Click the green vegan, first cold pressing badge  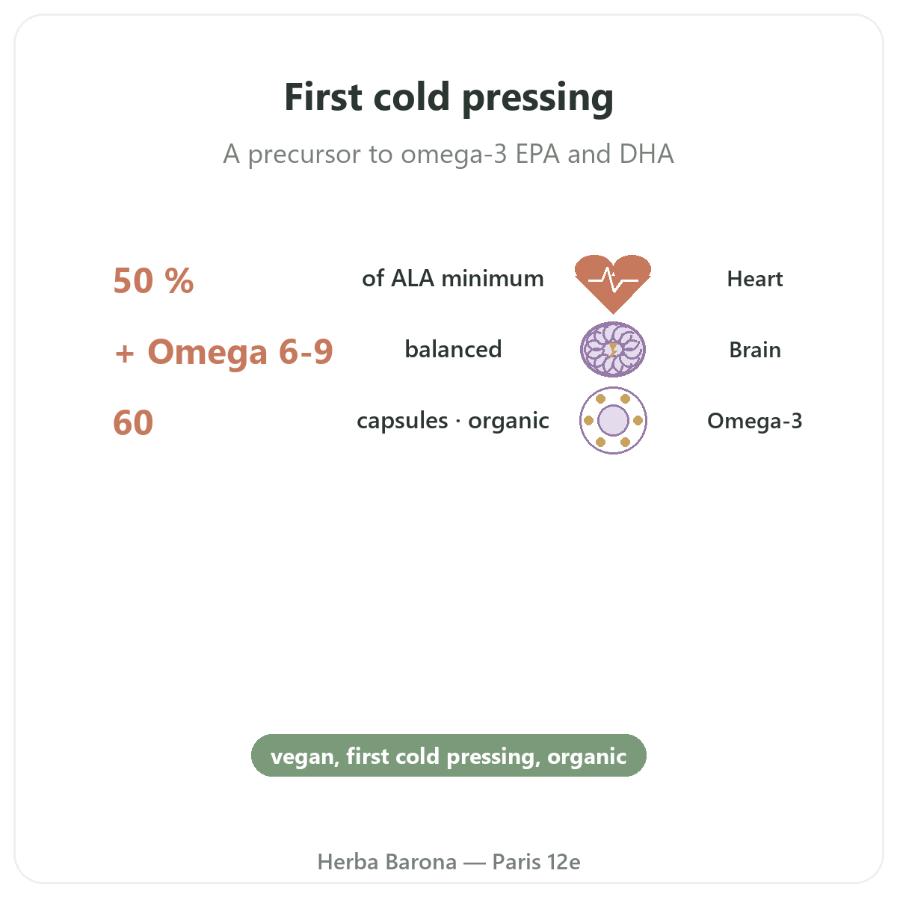click(x=449, y=756)
